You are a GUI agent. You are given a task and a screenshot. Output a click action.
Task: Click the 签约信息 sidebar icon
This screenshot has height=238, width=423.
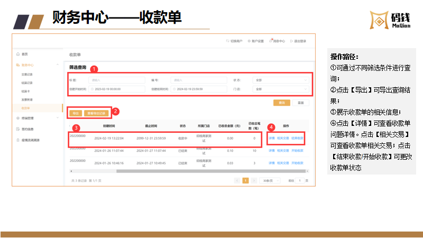pyautogui.click(x=17, y=129)
